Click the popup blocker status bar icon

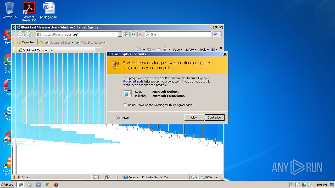pos(95,177)
